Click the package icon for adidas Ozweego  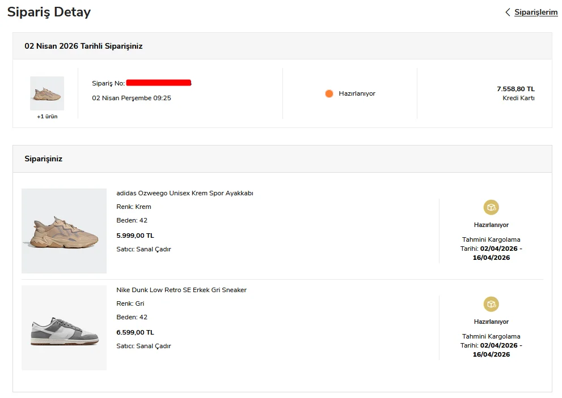(x=491, y=207)
